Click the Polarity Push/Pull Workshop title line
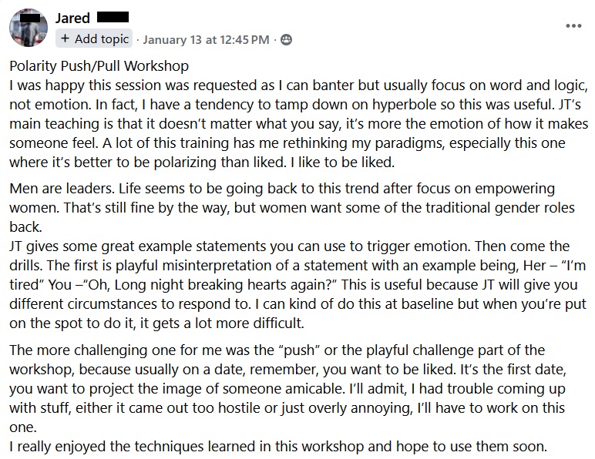The height and width of the screenshot is (459, 595). (99, 66)
